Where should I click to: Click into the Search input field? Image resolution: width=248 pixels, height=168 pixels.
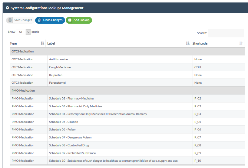(226, 33)
